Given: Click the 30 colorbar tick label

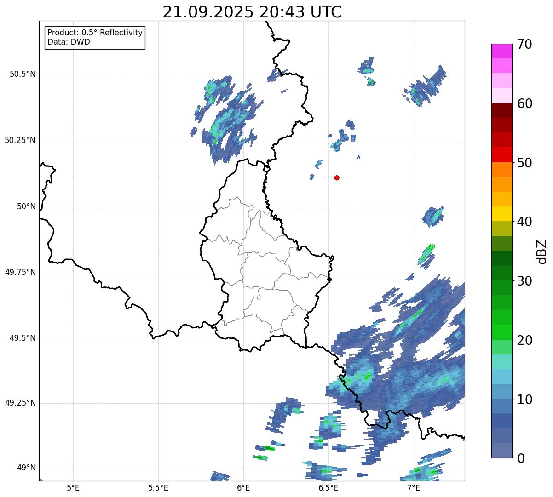Looking at the screenshot, I should click(x=525, y=281).
